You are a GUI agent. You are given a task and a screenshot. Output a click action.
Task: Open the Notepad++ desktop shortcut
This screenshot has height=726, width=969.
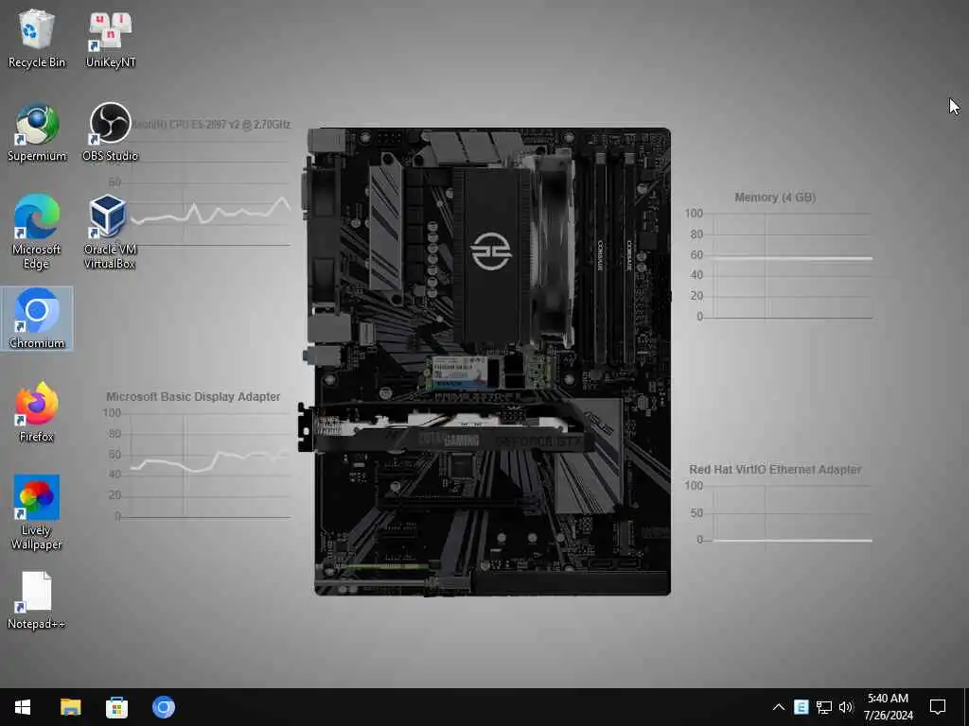pos(37,600)
